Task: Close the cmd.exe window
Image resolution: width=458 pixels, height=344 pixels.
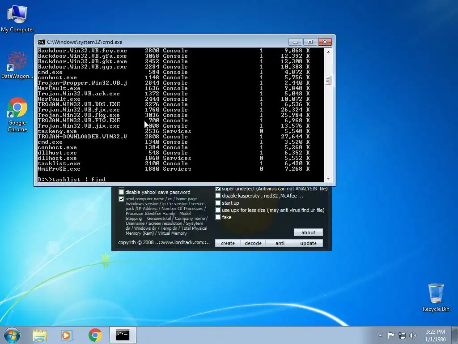Action: tap(325, 42)
